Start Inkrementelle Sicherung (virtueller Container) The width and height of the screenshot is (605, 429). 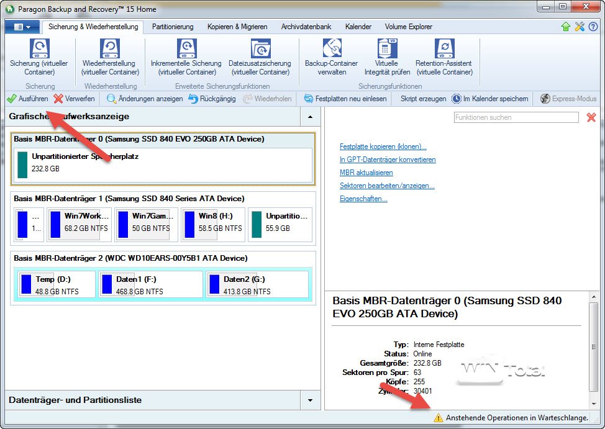pos(186,58)
